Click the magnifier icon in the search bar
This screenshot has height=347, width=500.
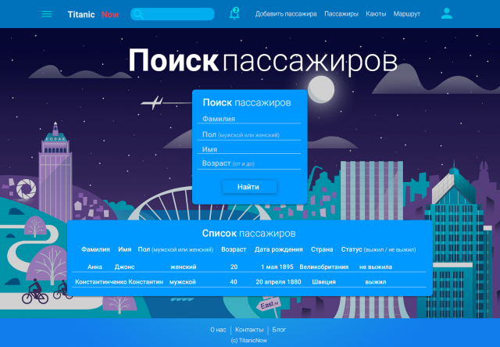coord(138,14)
